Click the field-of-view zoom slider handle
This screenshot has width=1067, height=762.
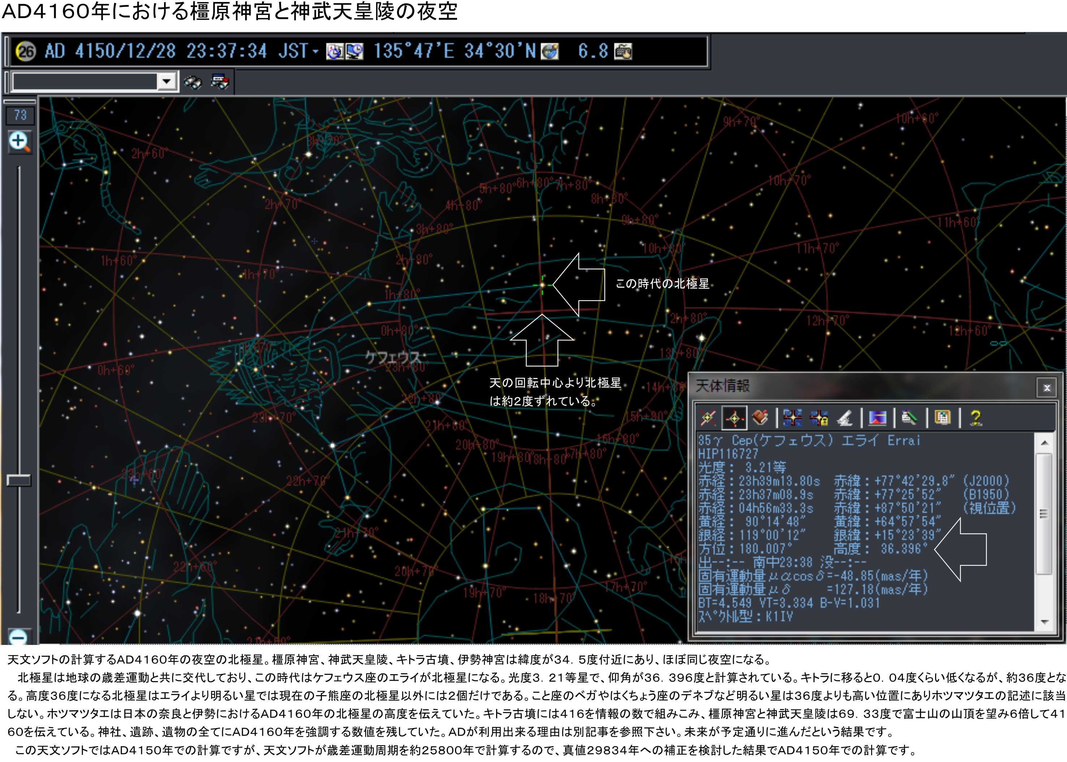point(19,480)
